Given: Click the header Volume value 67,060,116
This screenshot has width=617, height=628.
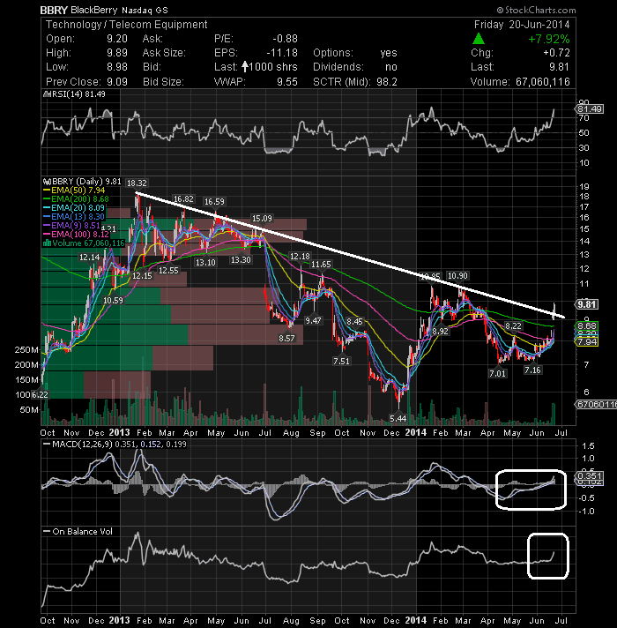Looking at the screenshot, I should [543, 82].
